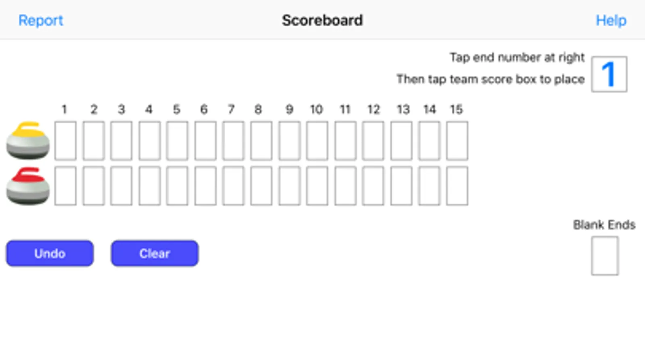Open the Help link

pos(611,21)
